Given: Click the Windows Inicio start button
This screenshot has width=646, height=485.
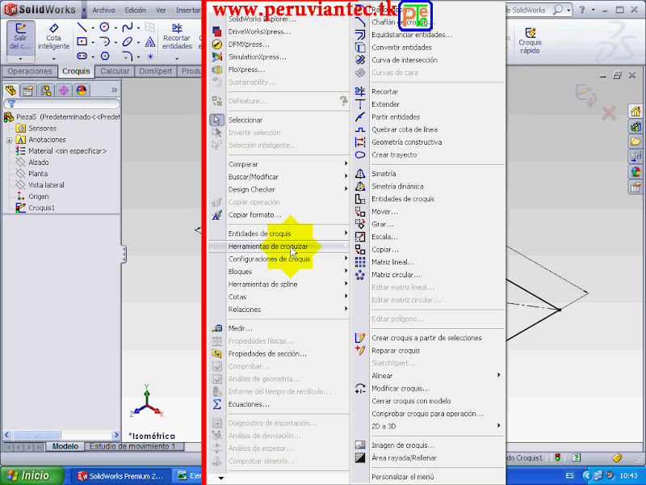Looking at the screenshot, I should [x=32, y=475].
